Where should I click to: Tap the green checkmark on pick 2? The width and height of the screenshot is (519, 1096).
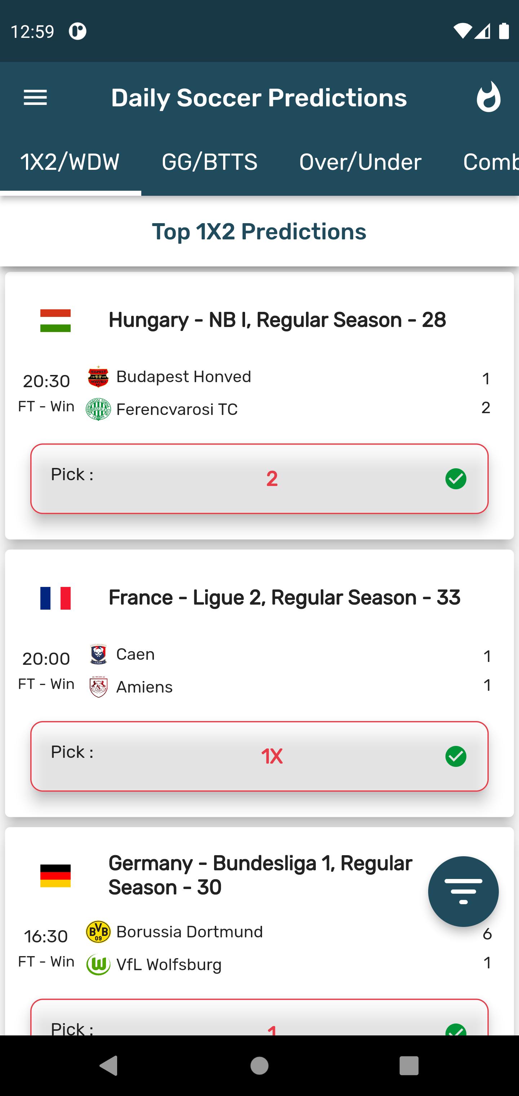(456, 479)
